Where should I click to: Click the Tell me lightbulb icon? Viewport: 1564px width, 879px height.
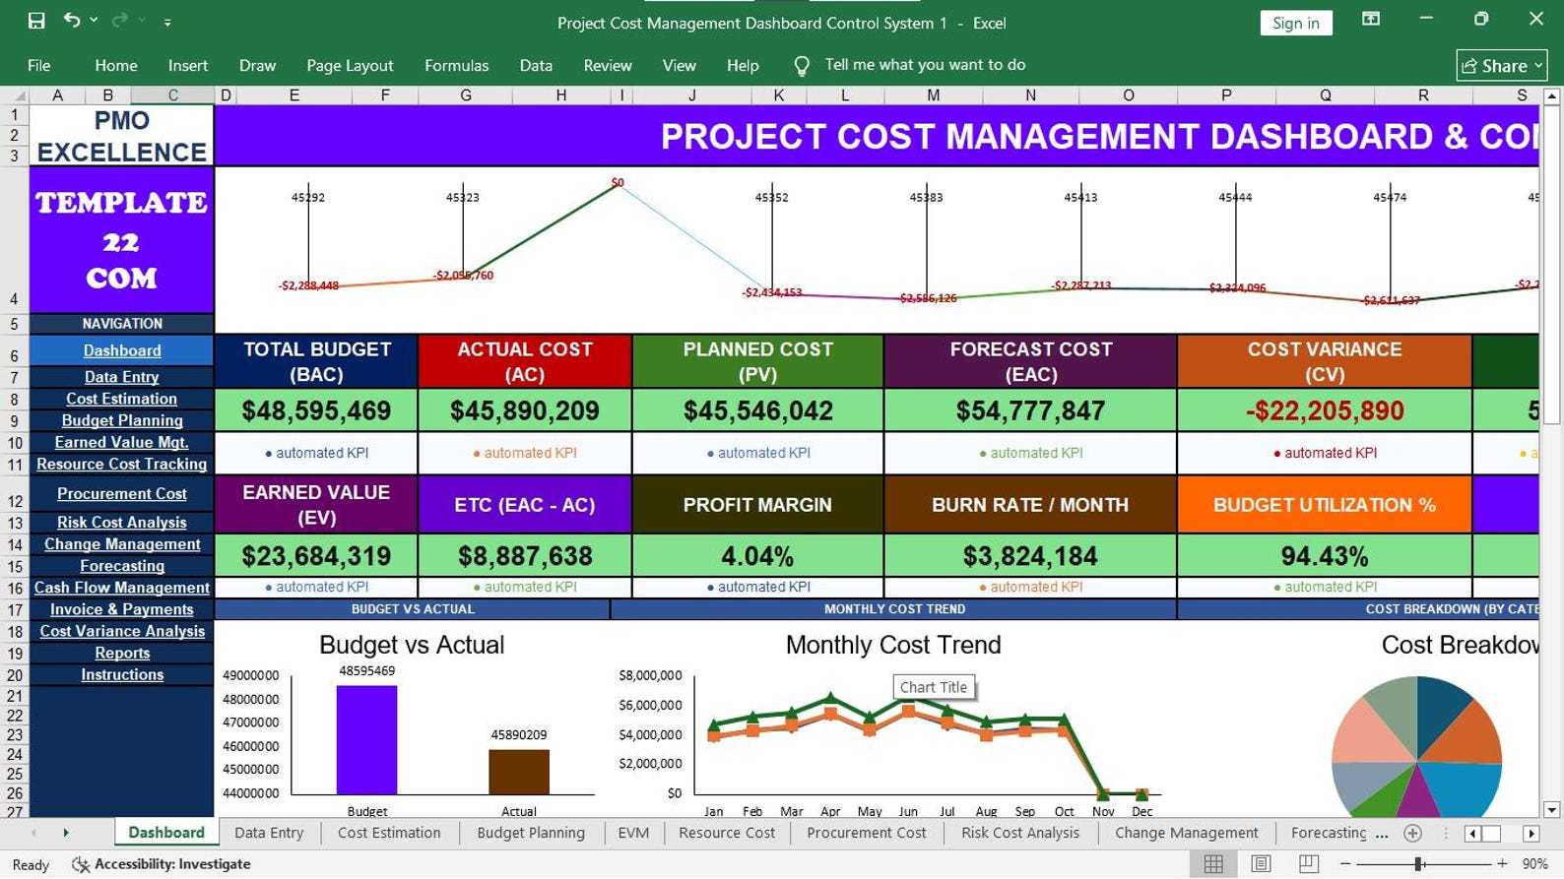point(802,65)
